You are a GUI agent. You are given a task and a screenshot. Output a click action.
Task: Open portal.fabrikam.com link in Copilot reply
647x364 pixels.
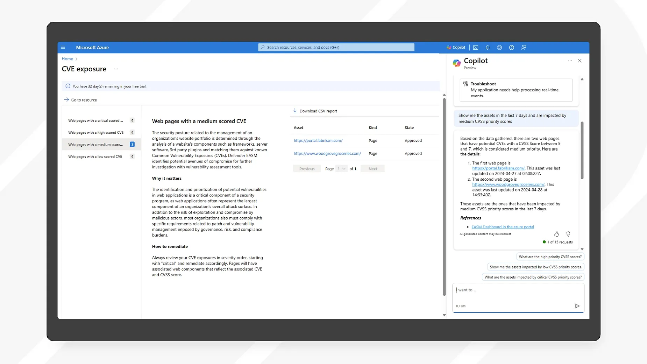(498, 168)
